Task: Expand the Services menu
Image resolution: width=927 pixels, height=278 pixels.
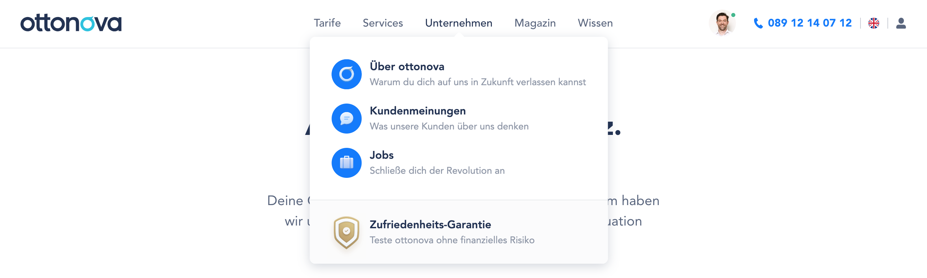Action: pos(383,23)
